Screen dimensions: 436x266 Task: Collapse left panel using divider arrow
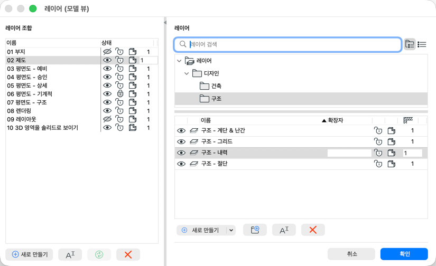coord(165,22)
